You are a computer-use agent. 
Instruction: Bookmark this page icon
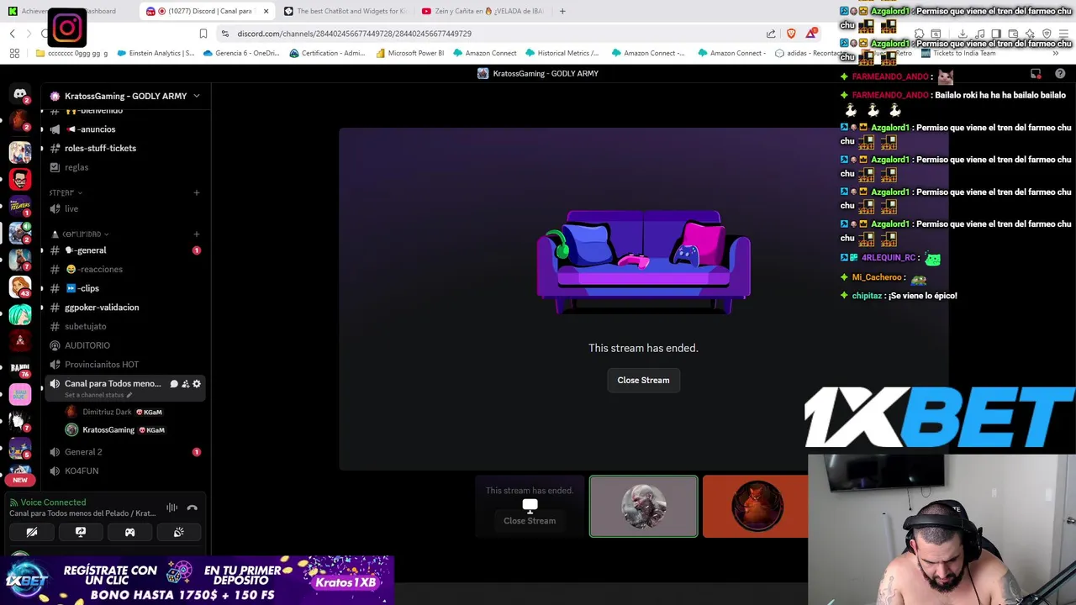tap(203, 34)
